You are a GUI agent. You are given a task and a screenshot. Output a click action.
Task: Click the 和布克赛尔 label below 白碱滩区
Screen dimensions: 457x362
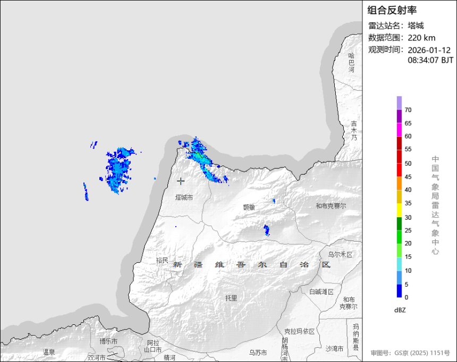click(349, 303)
